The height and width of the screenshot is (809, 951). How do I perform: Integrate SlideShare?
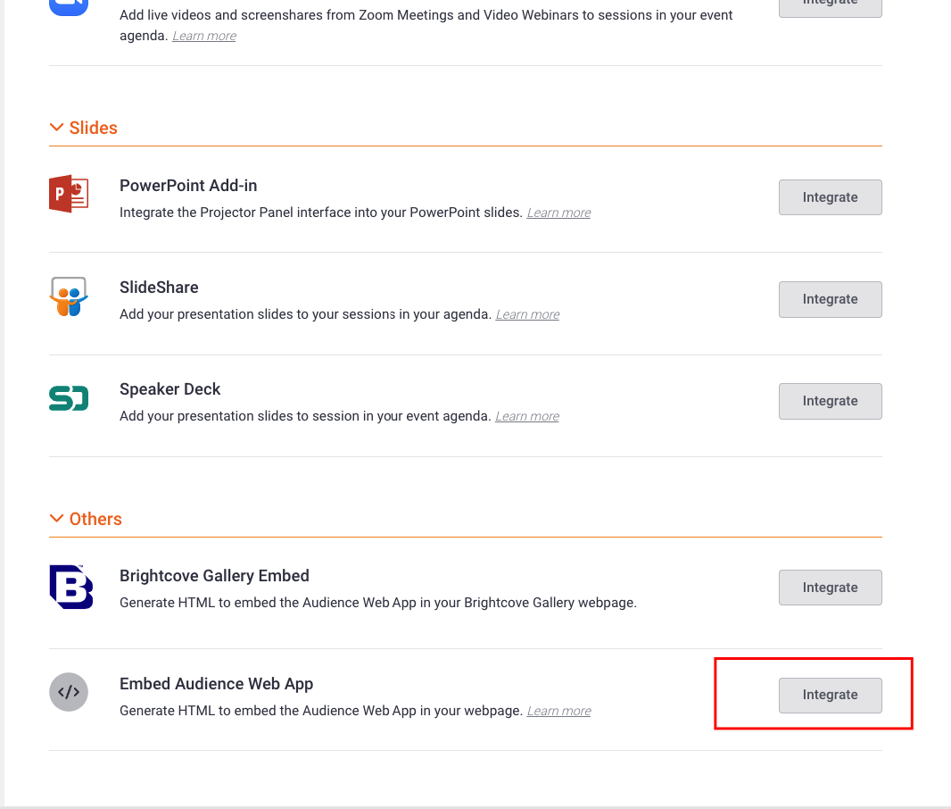pyautogui.click(x=831, y=299)
